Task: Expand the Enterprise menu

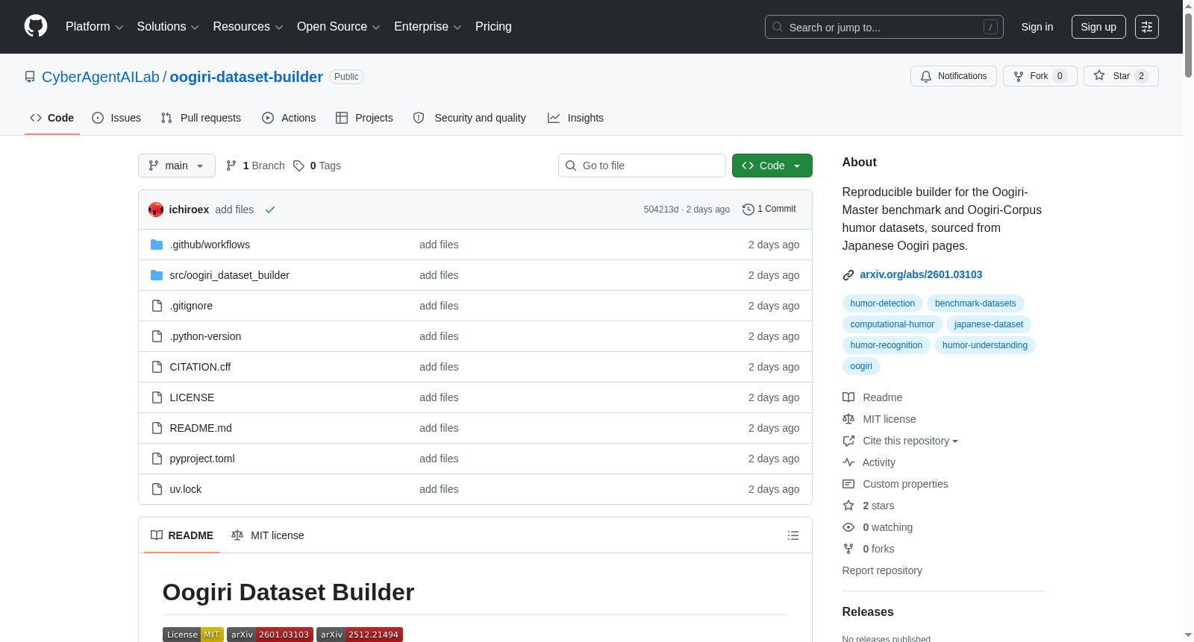Action: pyautogui.click(x=428, y=27)
